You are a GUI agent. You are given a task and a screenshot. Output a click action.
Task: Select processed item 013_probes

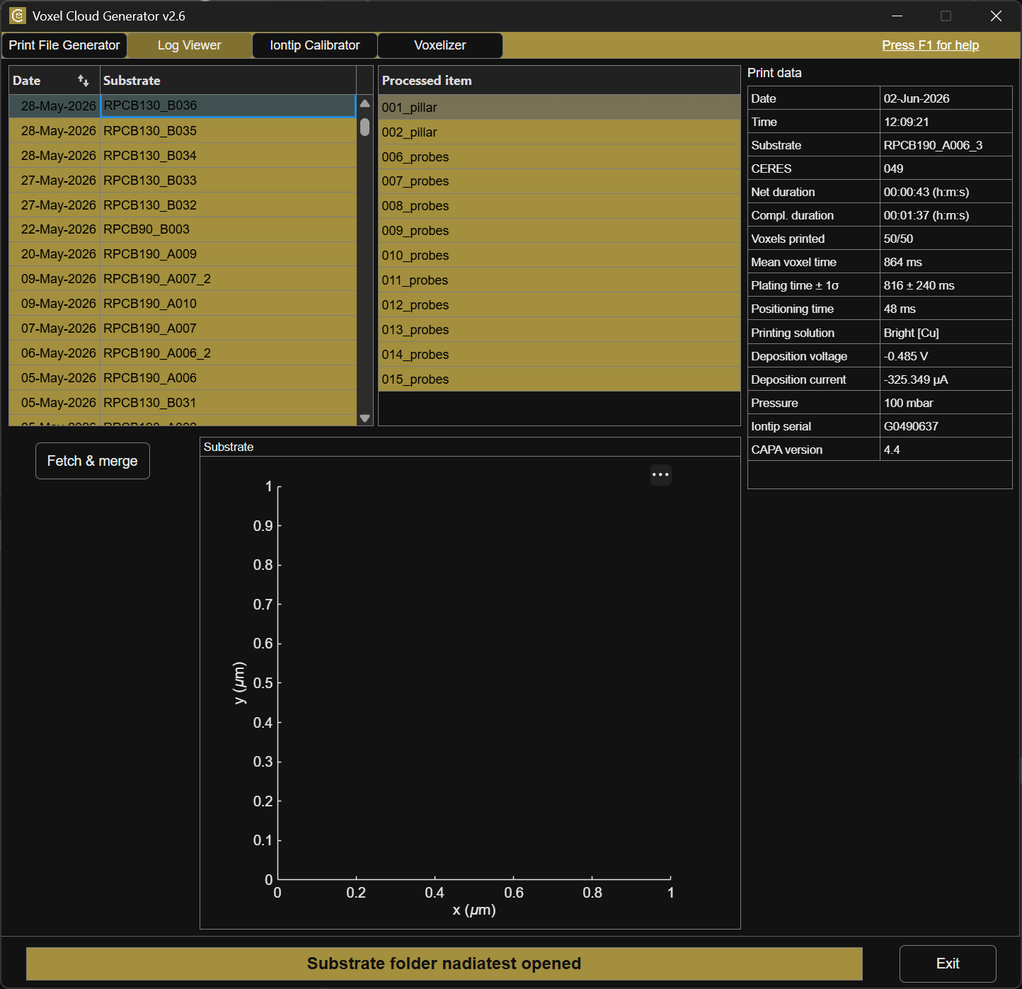point(559,330)
